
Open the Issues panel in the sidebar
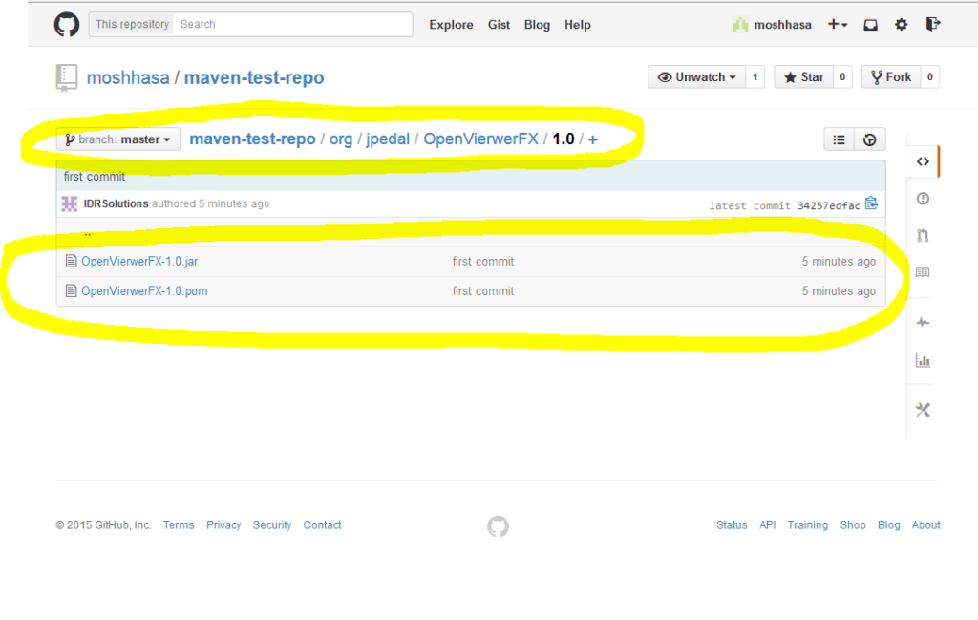coord(923,199)
